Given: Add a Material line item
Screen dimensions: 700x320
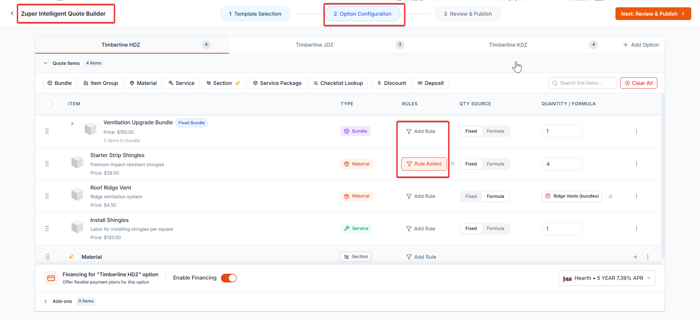Looking at the screenshot, I should point(143,83).
